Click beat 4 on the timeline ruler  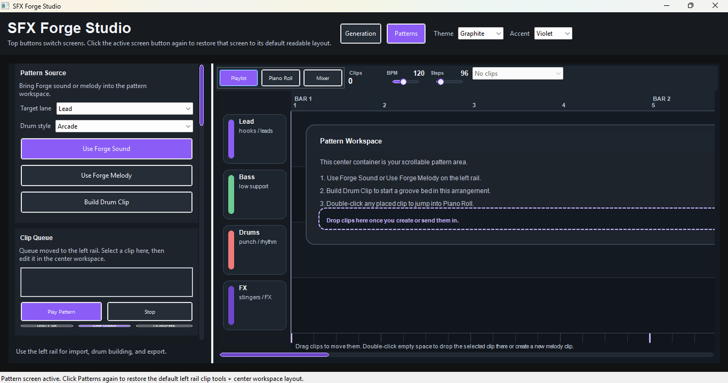pyautogui.click(x=564, y=106)
